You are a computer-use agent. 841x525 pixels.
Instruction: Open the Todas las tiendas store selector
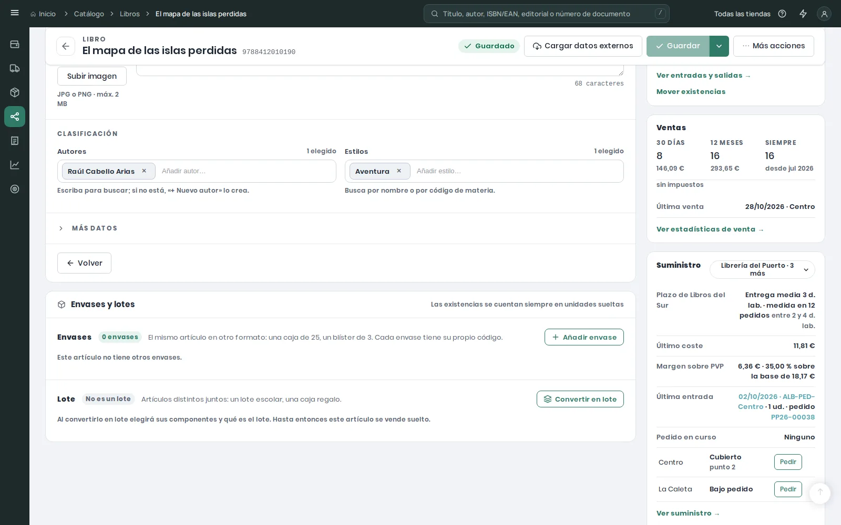pyautogui.click(x=742, y=14)
